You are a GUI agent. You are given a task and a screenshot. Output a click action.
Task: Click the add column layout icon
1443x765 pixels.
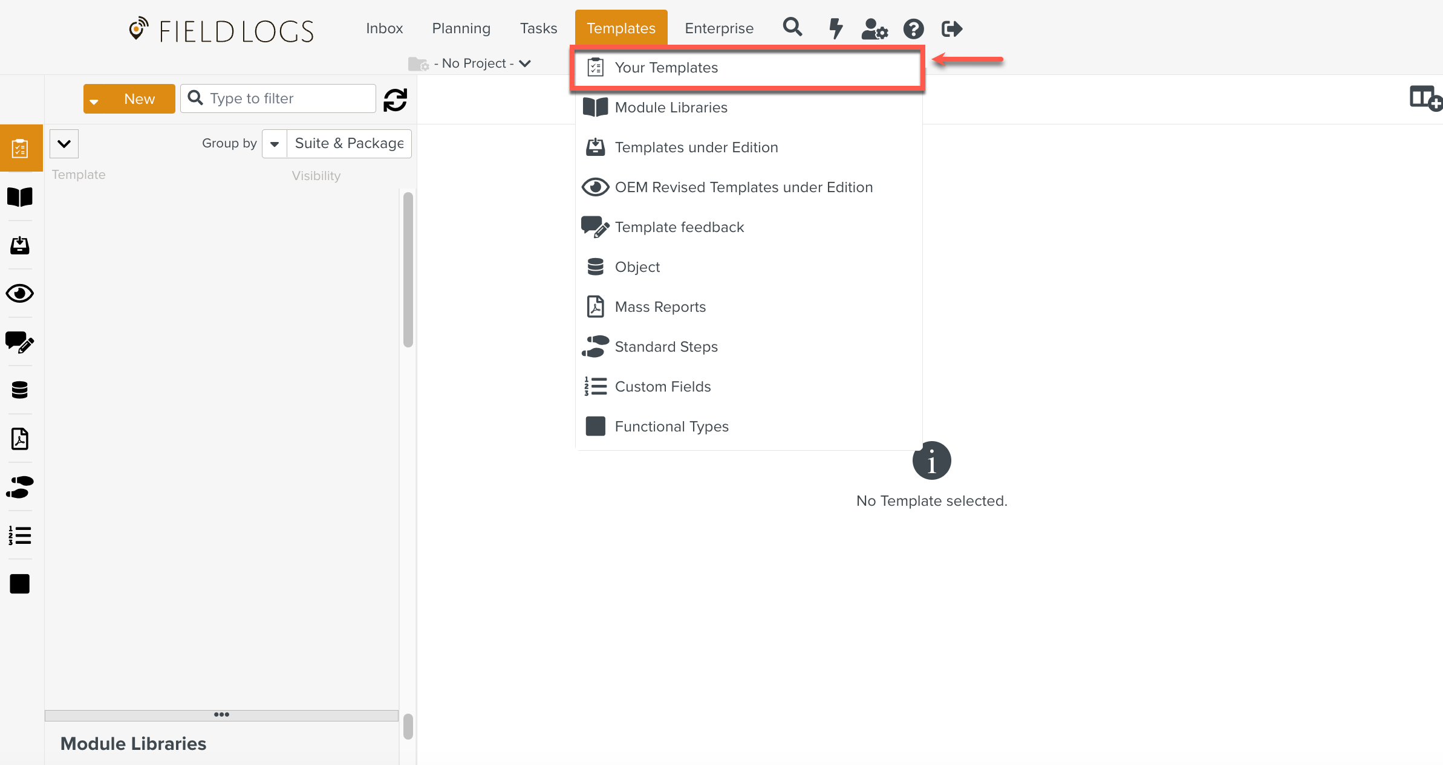1425,98
